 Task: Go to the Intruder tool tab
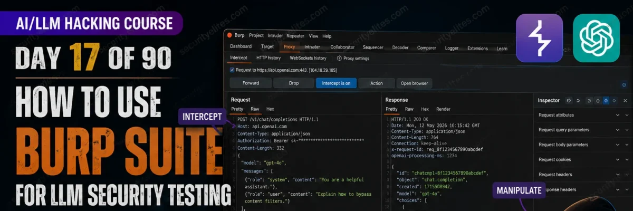(x=312, y=47)
